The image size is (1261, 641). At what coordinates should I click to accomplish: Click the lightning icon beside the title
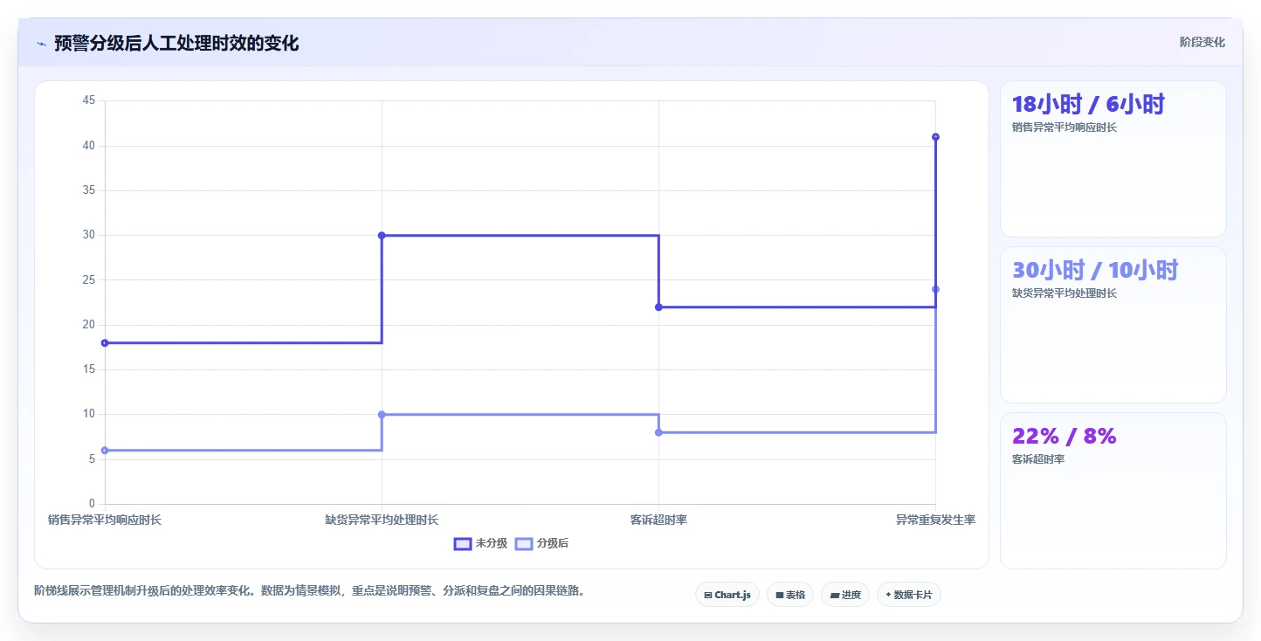pos(41,44)
